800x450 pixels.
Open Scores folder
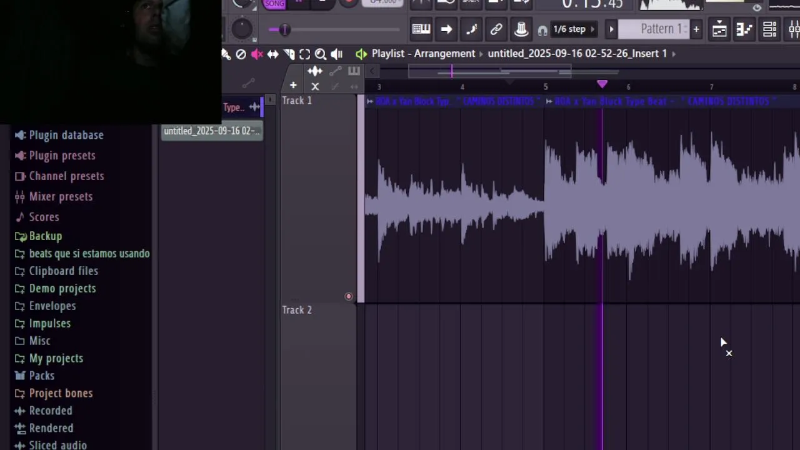point(44,217)
